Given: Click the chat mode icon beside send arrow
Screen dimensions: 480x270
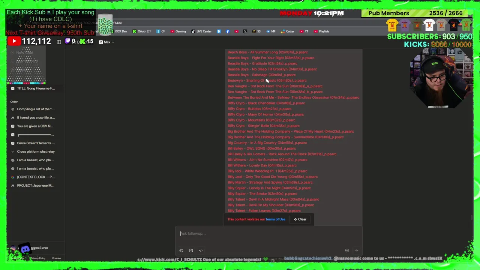Looking at the screenshot, I should 346,250.
